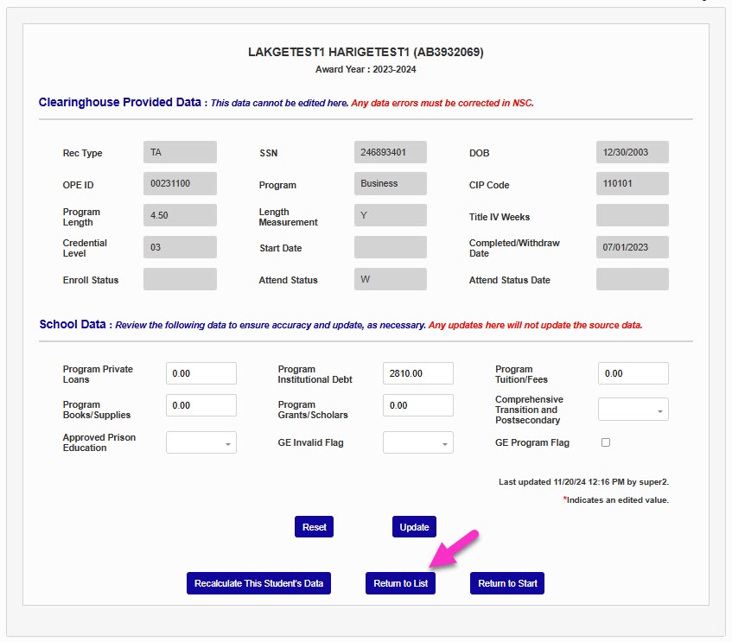The width and height of the screenshot is (732, 642).
Task: Select the Program field showing Business
Action: click(x=391, y=183)
